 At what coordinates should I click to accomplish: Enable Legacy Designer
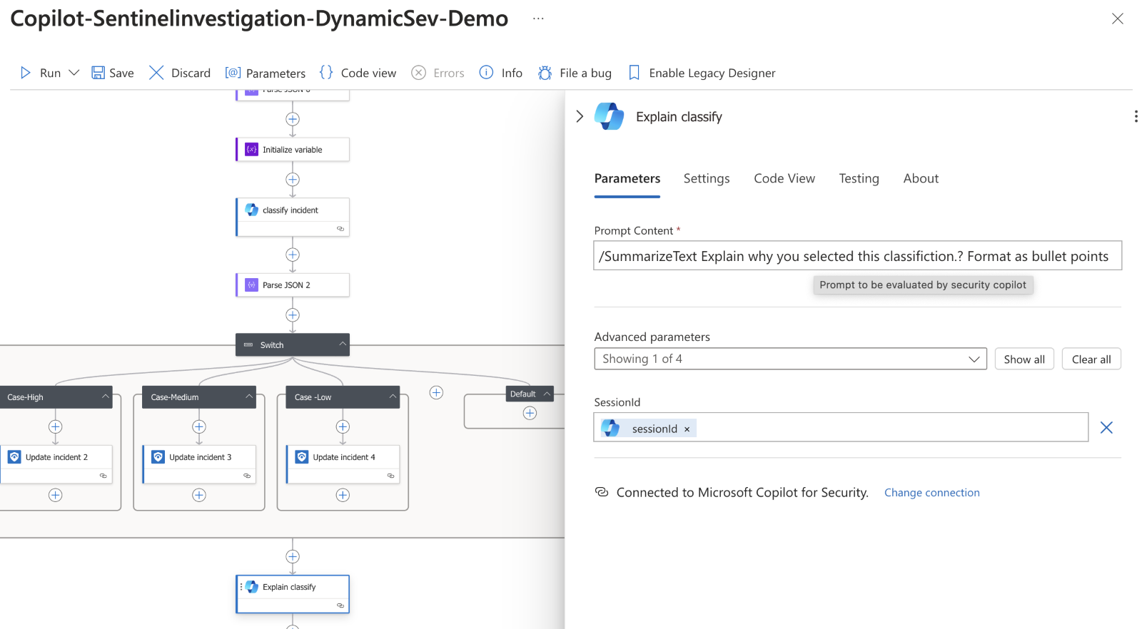coord(702,73)
